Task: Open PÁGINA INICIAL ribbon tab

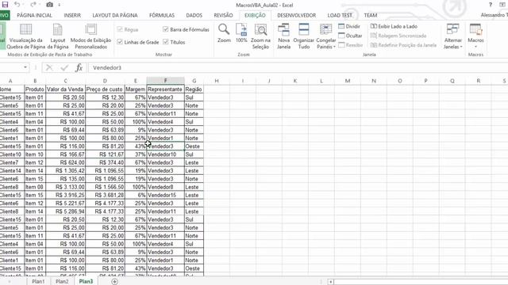Action: [34, 15]
